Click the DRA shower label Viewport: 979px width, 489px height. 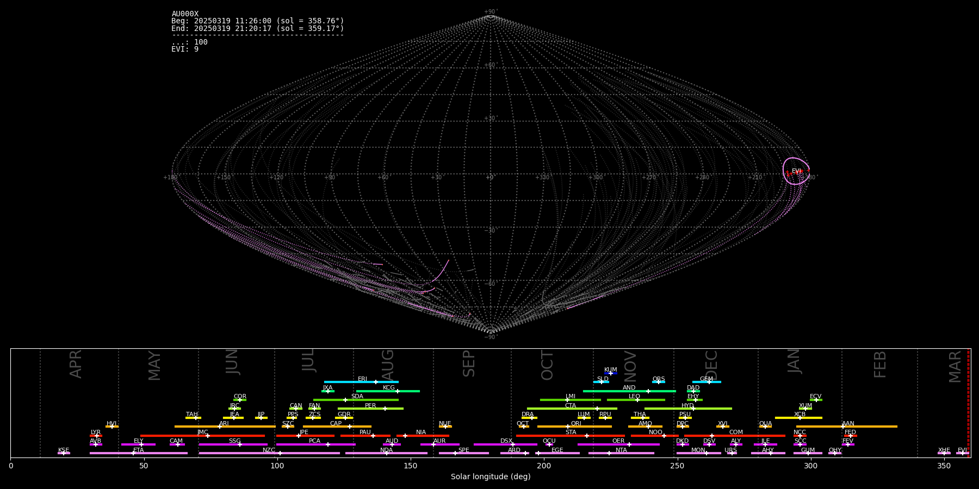click(x=528, y=415)
